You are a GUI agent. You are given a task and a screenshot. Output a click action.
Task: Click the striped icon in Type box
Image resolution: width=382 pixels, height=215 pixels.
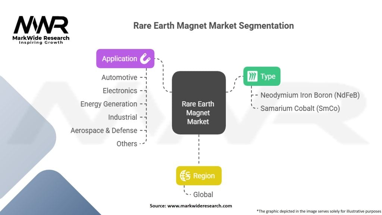point(253,77)
